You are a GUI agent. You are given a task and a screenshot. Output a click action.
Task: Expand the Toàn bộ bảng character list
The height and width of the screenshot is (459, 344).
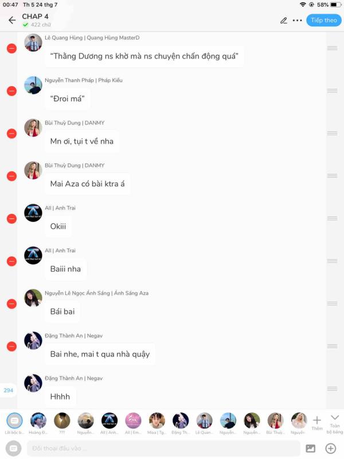pyautogui.click(x=334, y=422)
